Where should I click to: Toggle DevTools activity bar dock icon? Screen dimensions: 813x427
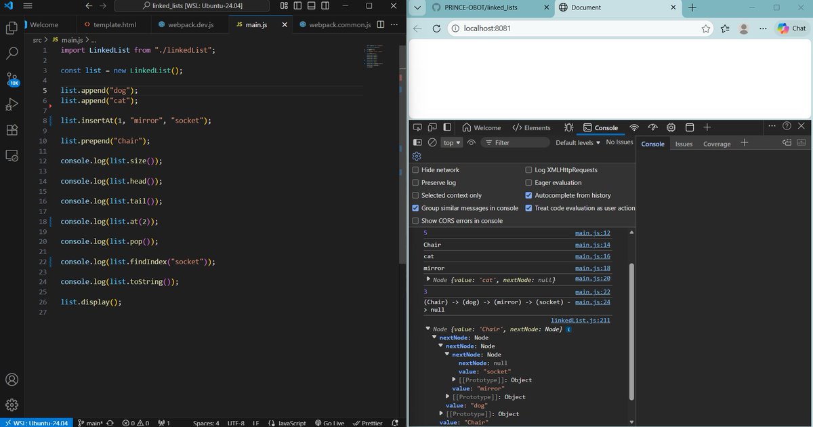[447, 127]
